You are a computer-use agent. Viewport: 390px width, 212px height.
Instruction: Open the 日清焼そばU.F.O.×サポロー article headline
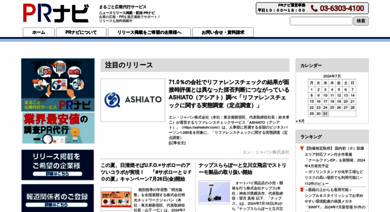click(x=146, y=172)
